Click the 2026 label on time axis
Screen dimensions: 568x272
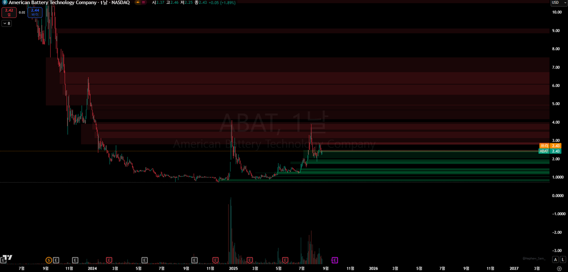coord(373,268)
